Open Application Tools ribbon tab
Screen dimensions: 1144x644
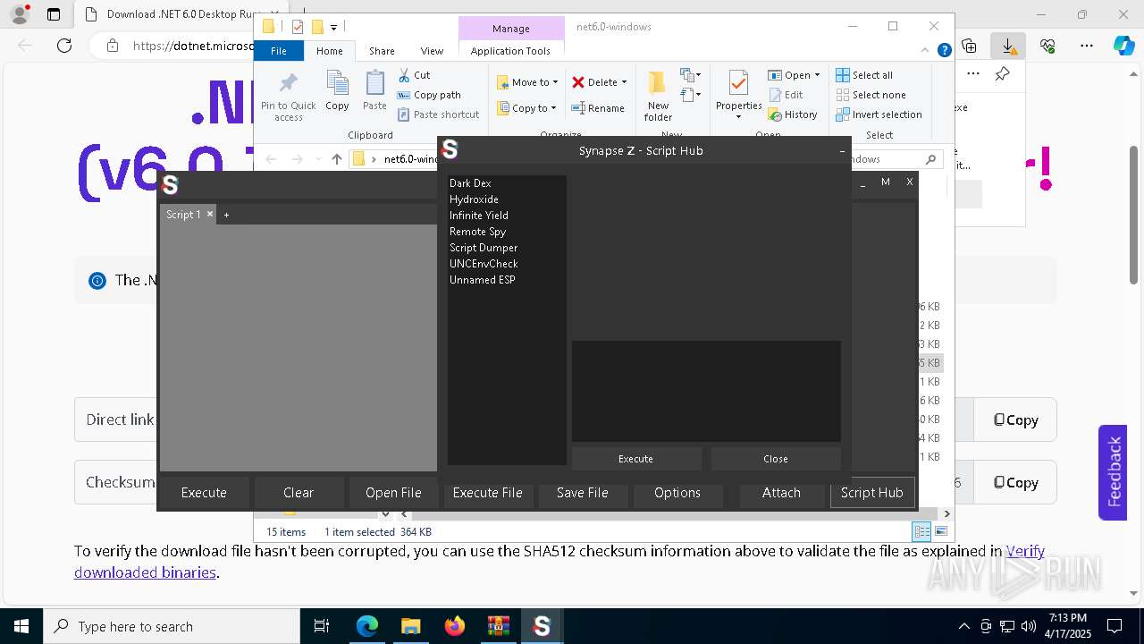pos(510,51)
